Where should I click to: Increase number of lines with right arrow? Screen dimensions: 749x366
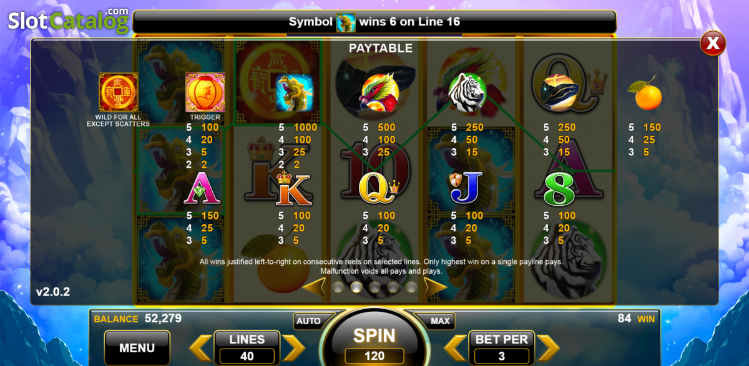(x=293, y=347)
